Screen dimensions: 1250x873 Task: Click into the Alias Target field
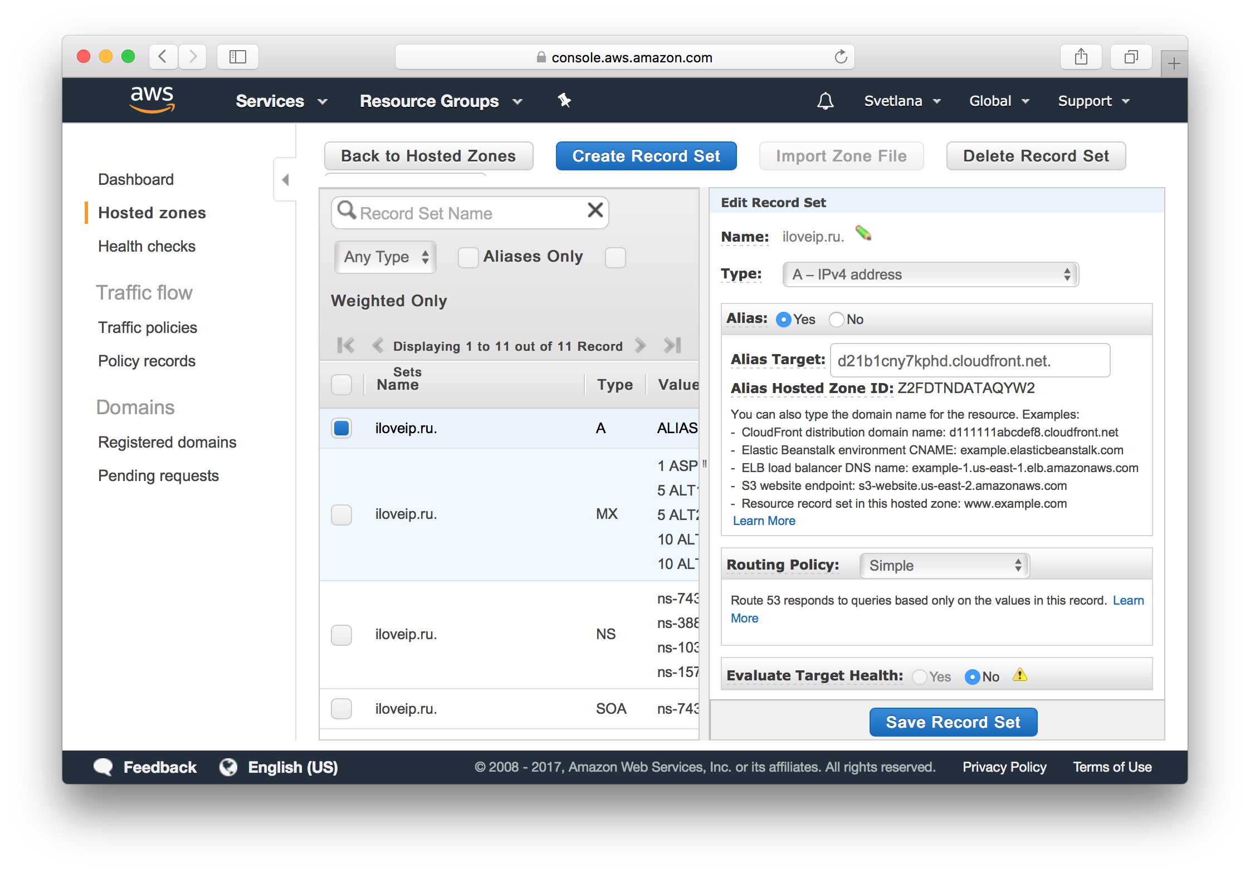click(x=969, y=361)
